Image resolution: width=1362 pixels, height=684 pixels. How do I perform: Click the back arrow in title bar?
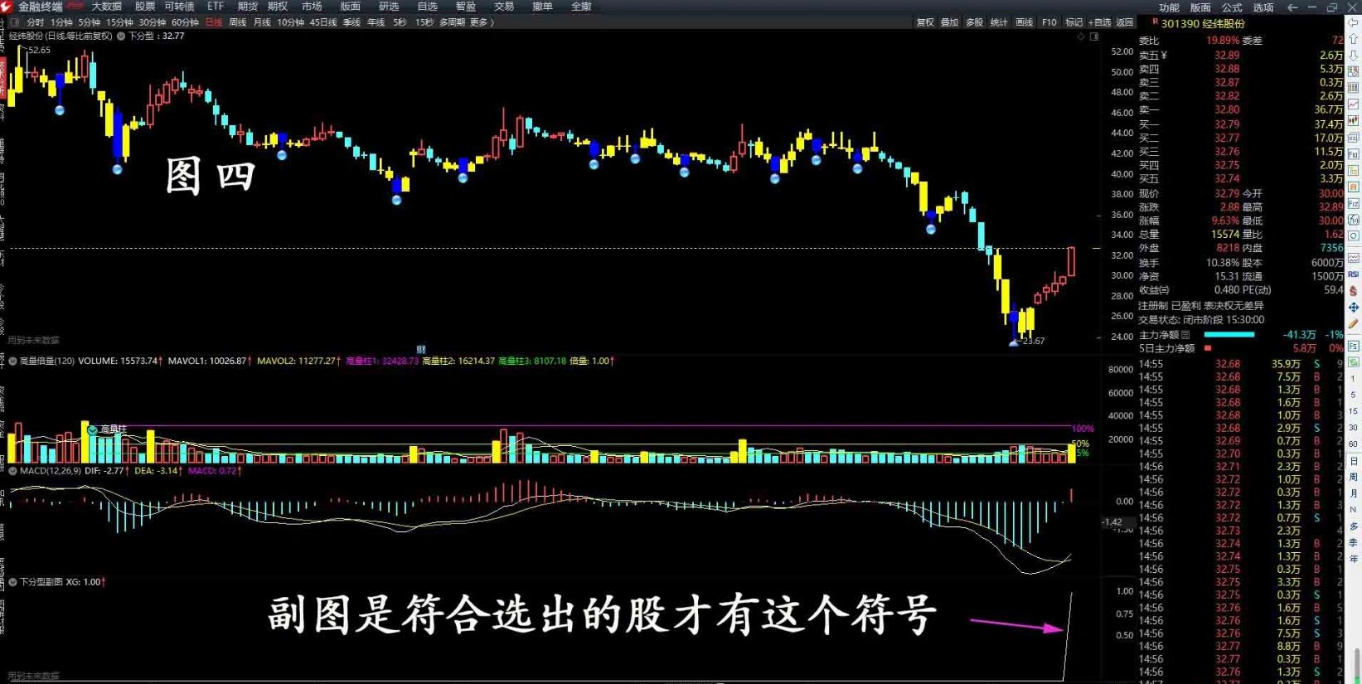pos(1292,7)
